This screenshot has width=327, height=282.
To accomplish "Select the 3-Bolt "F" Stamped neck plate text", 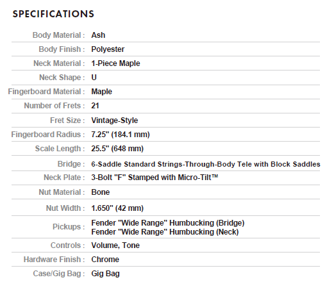I will click(155, 178).
